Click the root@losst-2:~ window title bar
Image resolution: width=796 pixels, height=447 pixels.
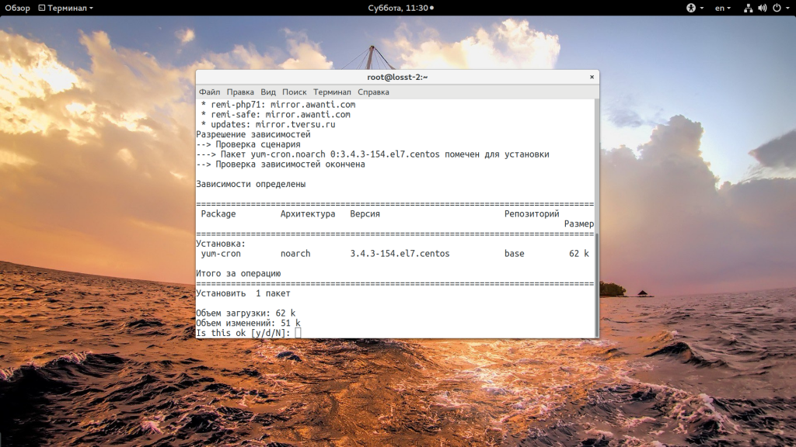tap(397, 77)
